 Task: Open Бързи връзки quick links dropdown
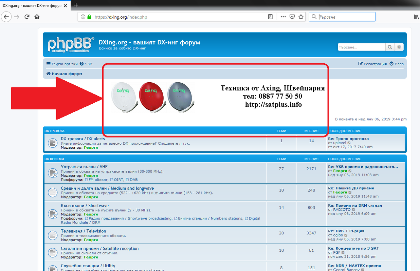point(62,64)
